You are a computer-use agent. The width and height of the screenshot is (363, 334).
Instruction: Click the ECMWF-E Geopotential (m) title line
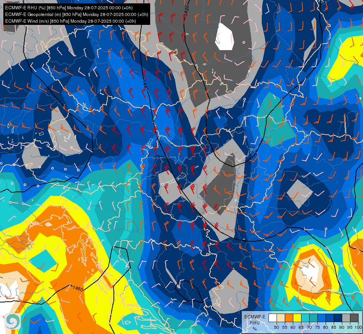click(76, 14)
